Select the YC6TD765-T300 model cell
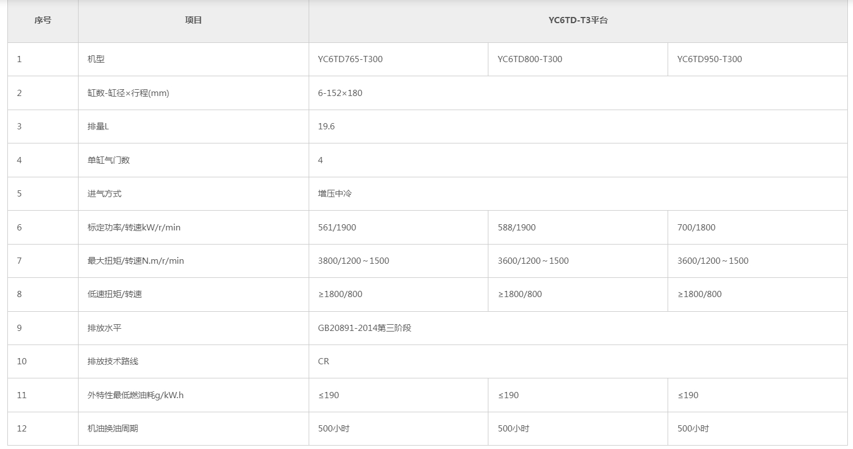Screen dimensions: 853x449 coord(350,59)
